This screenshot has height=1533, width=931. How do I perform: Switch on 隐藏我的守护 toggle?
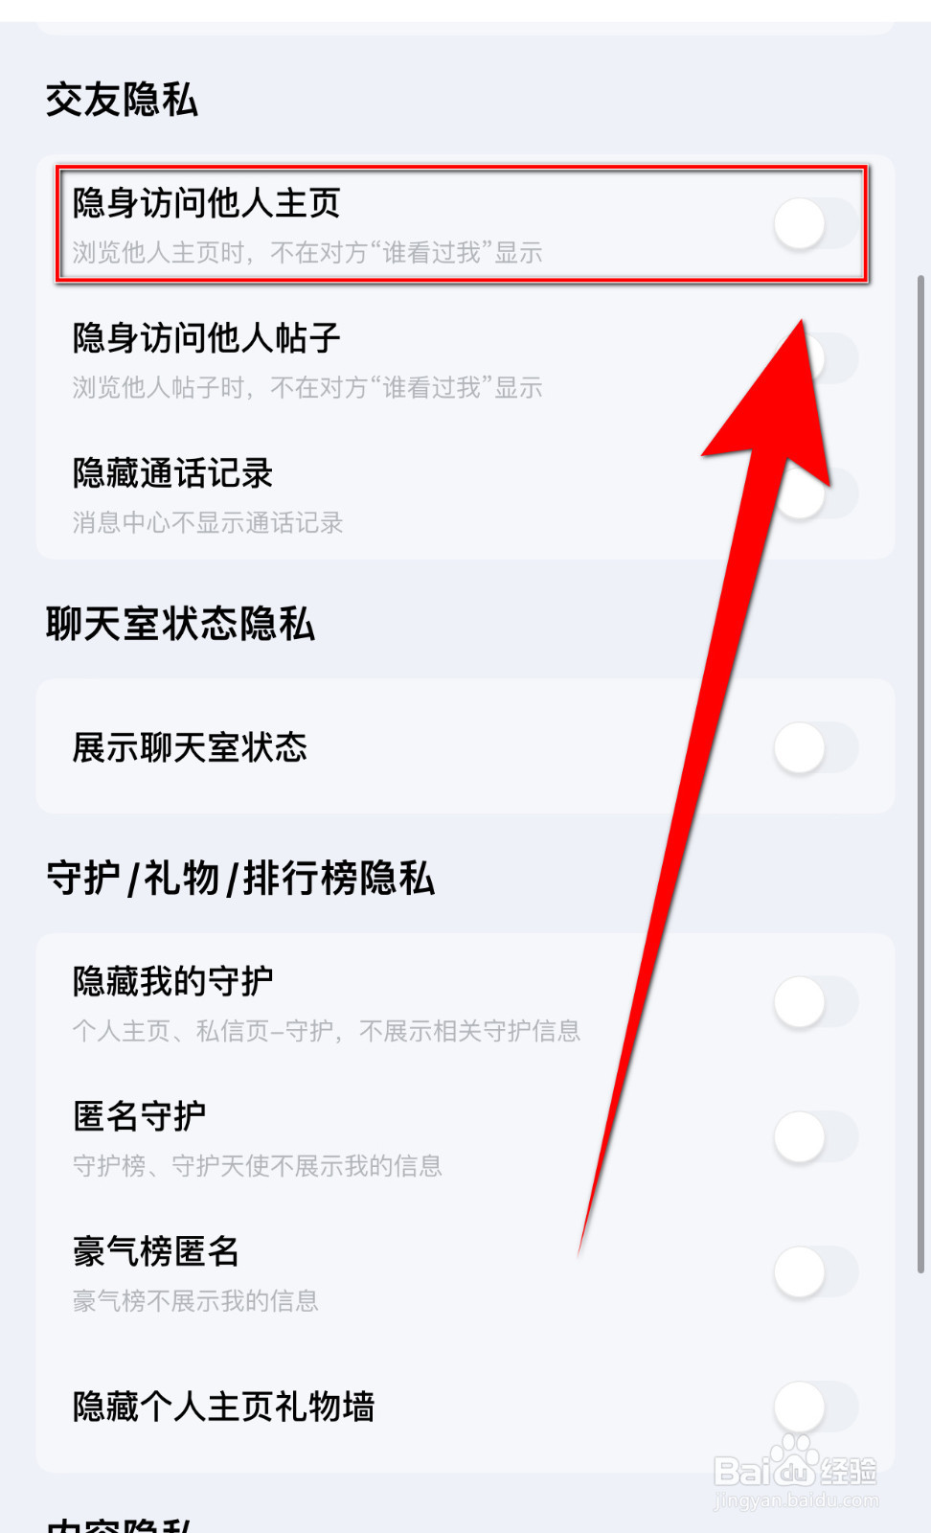pyautogui.click(x=816, y=1002)
